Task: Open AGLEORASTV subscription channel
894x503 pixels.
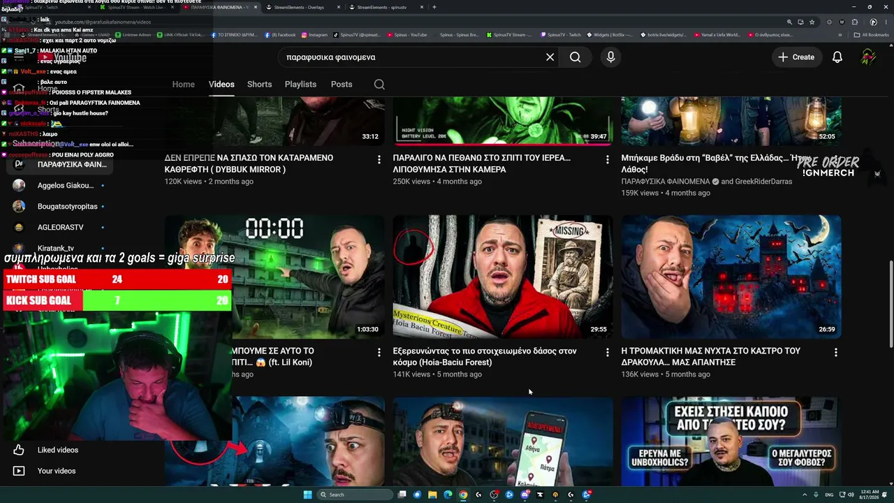Action: [x=59, y=228]
